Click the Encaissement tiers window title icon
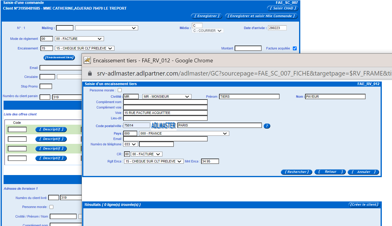The image size is (392, 226). pos(87,60)
